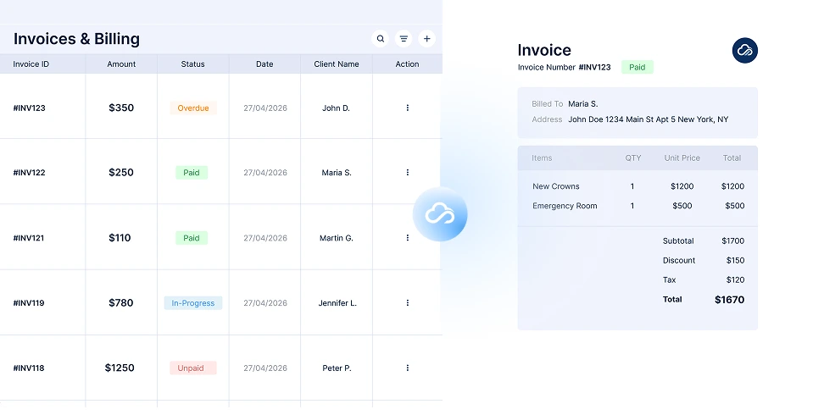
Task: Click the search icon in Invoices header
Action: (381, 38)
